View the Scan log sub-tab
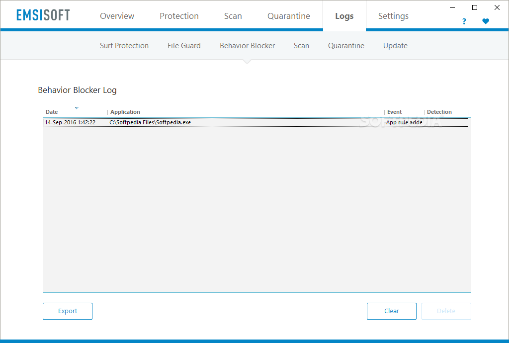Viewport: 509px width, 343px height. (x=301, y=46)
